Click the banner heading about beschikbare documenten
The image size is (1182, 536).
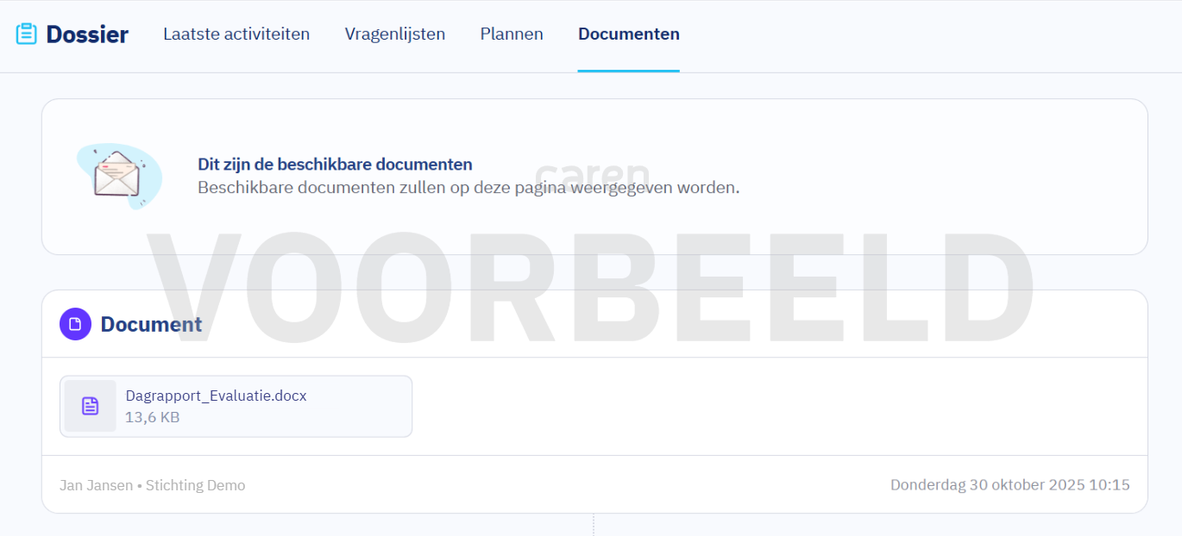pyautogui.click(x=335, y=164)
